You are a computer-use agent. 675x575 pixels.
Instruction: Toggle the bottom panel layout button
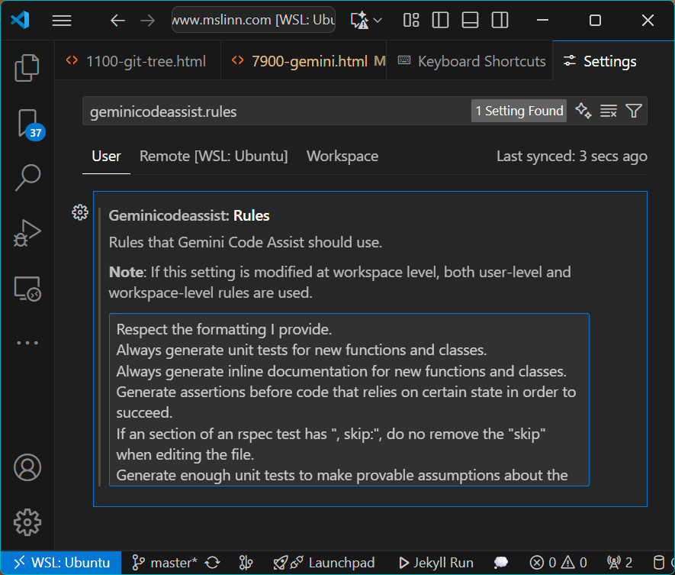pyautogui.click(x=470, y=21)
